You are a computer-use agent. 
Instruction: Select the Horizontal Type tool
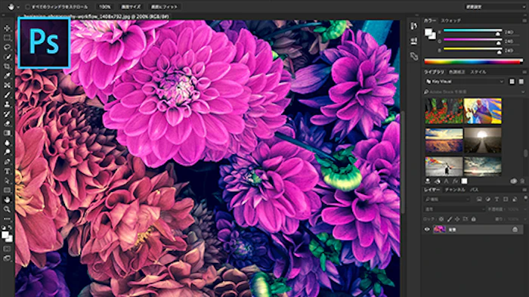click(7, 171)
